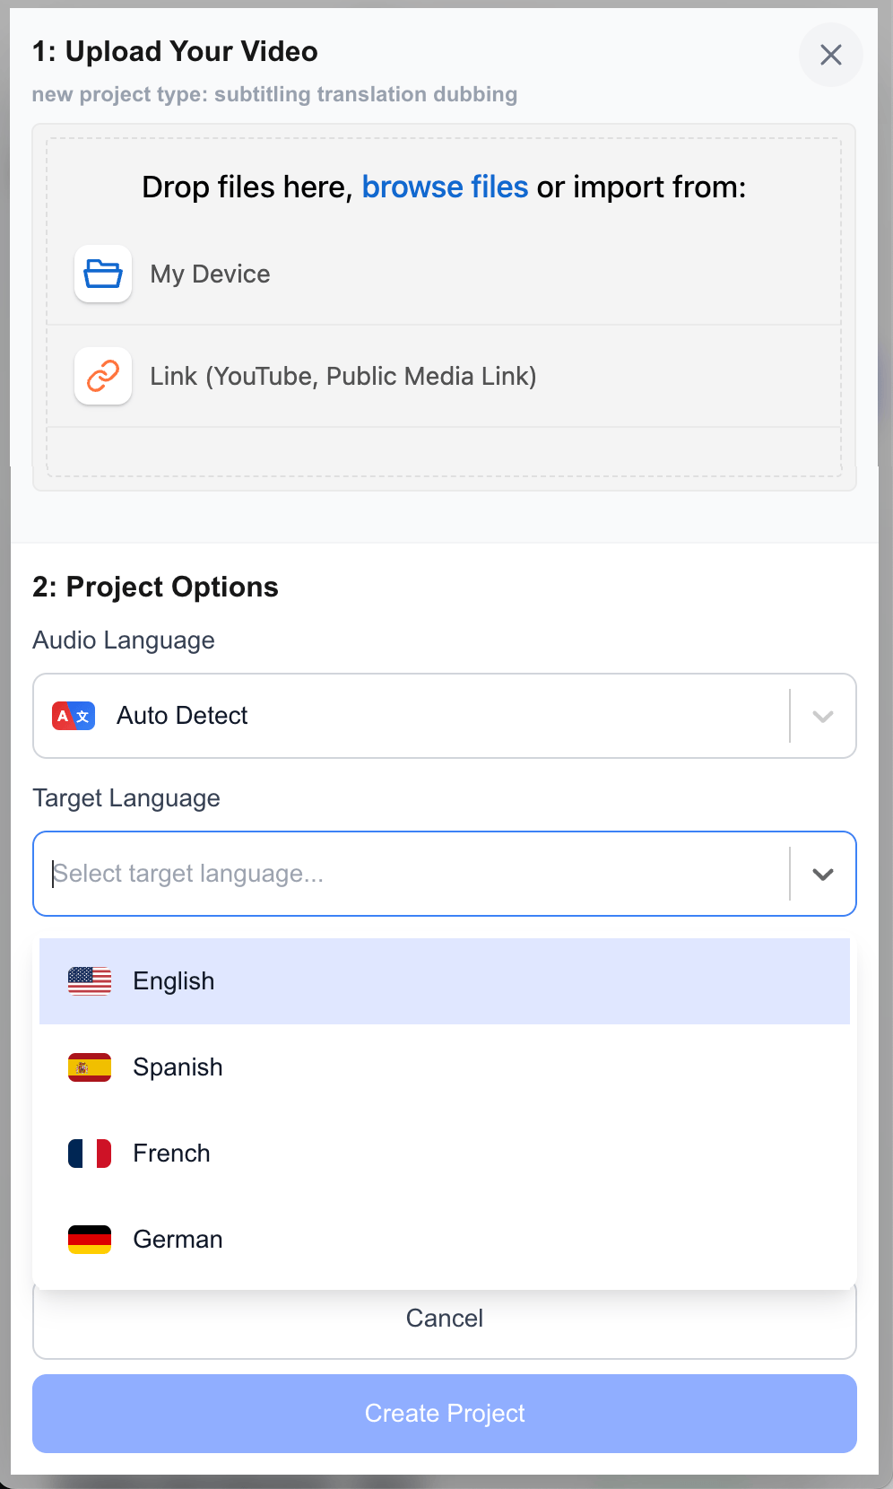Click the file drop zone area
This screenshot has width=893, height=1489.
click(445, 448)
